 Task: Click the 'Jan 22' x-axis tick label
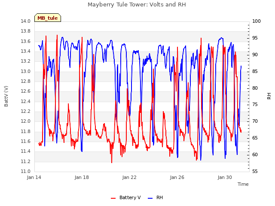pyautogui.click(x=129, y=177)
